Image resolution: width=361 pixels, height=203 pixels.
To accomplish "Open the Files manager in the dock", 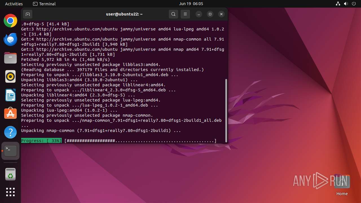I will tap(10, 58).
